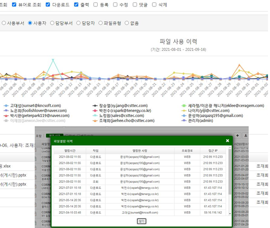Select the 담당부서 radio button
Image resolution: width=270 pixels, height=228 pixels.
[52, 23]
